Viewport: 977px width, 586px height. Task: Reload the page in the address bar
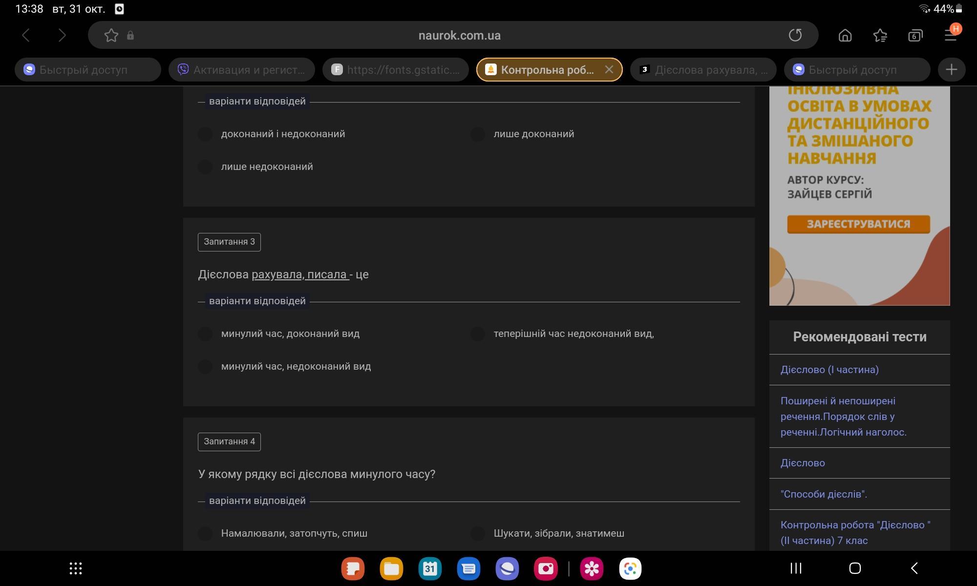coord(795,35)
